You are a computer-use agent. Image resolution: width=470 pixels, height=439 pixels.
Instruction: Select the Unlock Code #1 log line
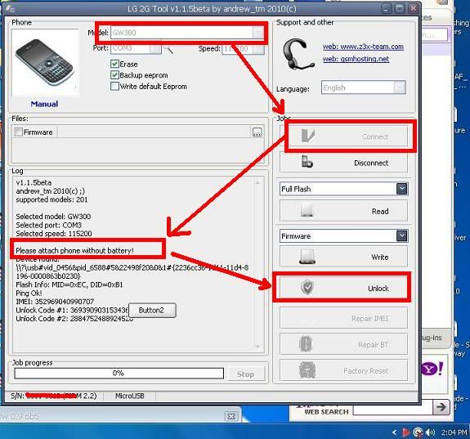[x=72, y=310]
